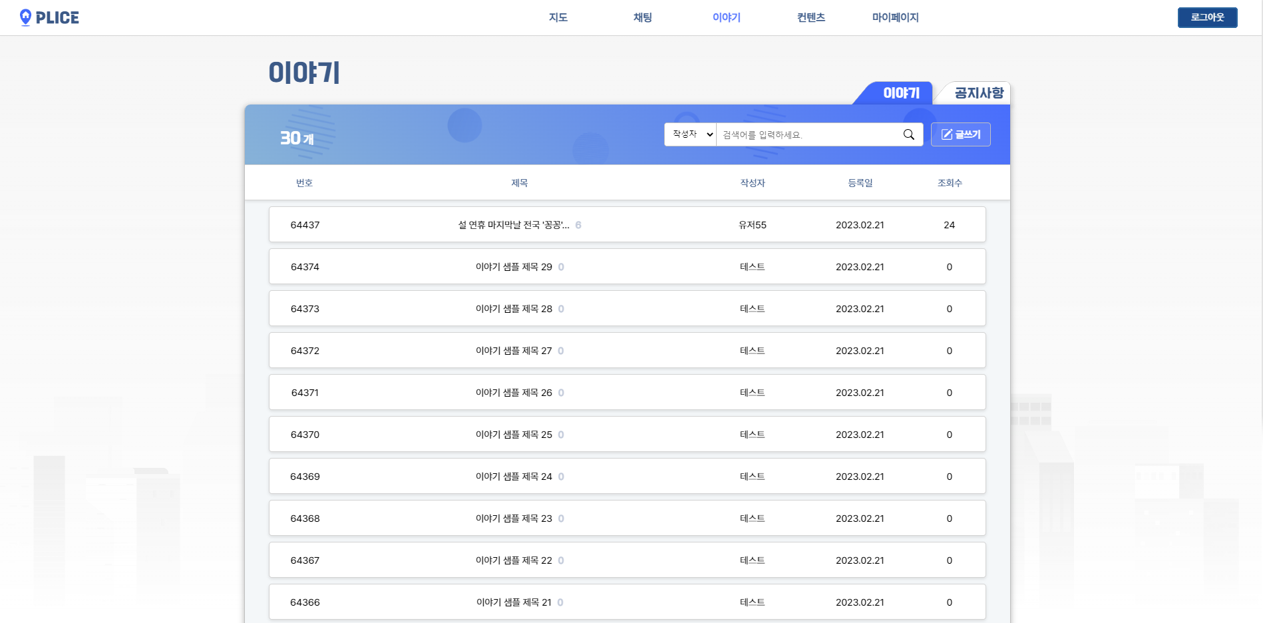The height and width of the screenshot is (623, 1263).
Task: Open the post titled 이야기 샘플 제목 21
Action: tap(513, 602)
